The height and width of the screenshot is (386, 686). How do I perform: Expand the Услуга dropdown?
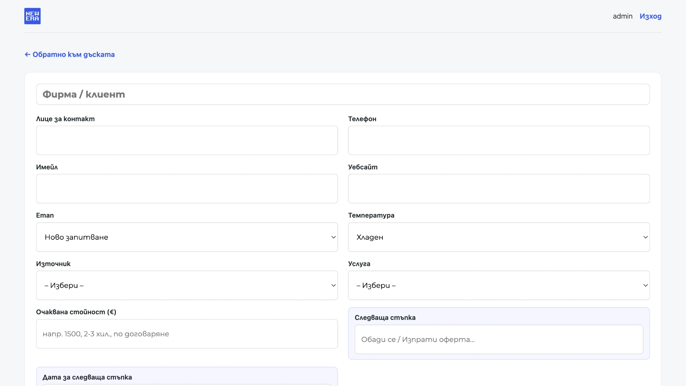pos(499,286)
